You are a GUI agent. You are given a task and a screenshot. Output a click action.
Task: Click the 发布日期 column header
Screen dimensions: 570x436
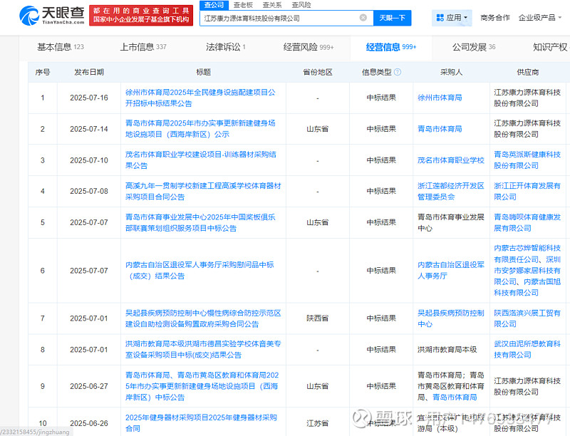(89, 72)
